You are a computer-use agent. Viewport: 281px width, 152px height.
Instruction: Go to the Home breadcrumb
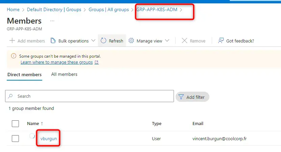point(13,9)
